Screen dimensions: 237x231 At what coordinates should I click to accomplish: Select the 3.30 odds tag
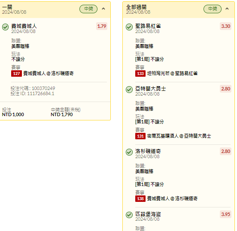226,26
